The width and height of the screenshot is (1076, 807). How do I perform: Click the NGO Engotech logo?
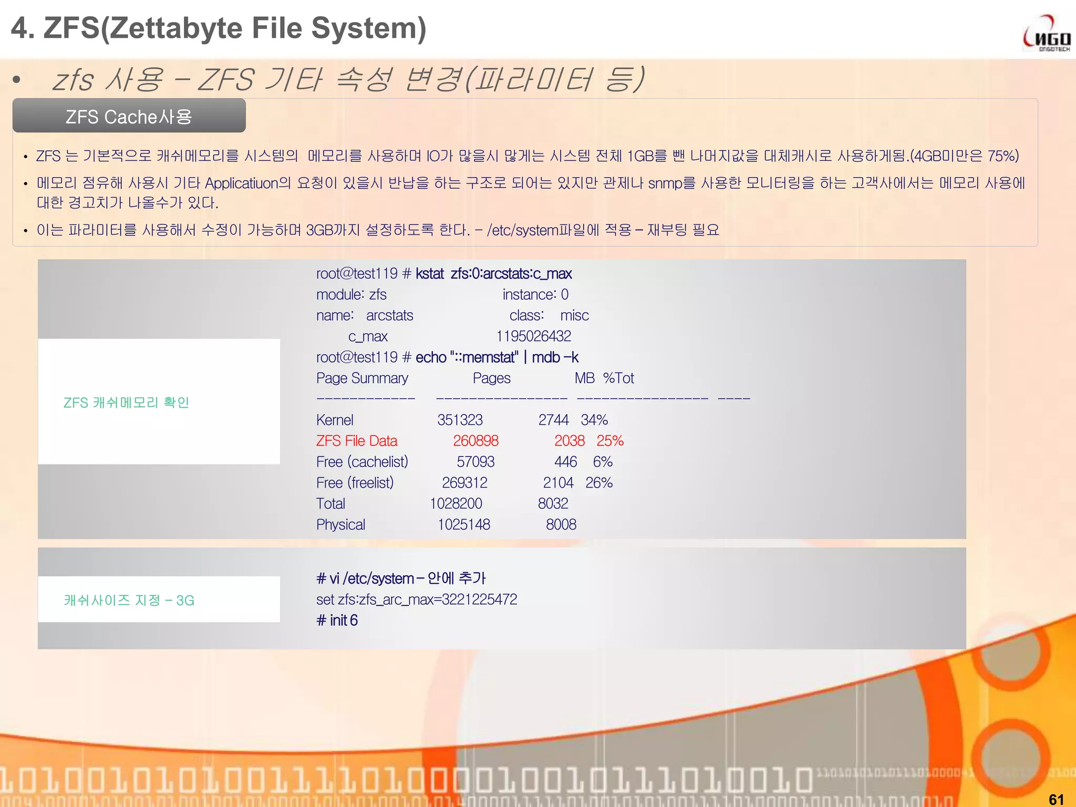1046,34
